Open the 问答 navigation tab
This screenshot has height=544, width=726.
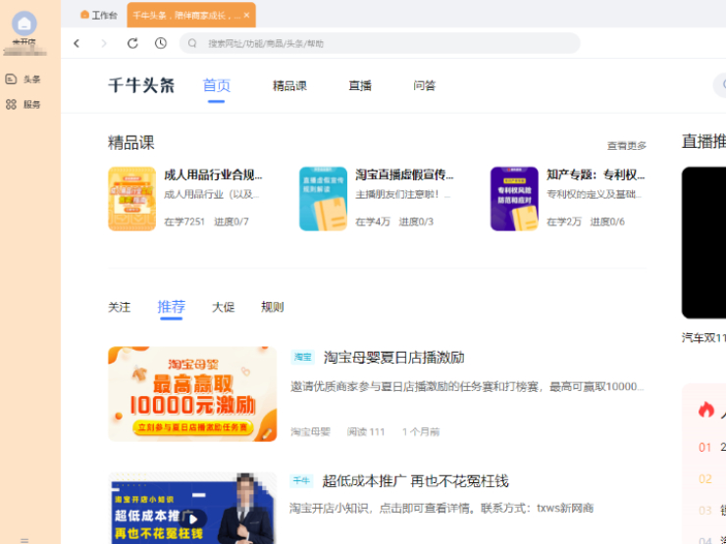(424, 86)
